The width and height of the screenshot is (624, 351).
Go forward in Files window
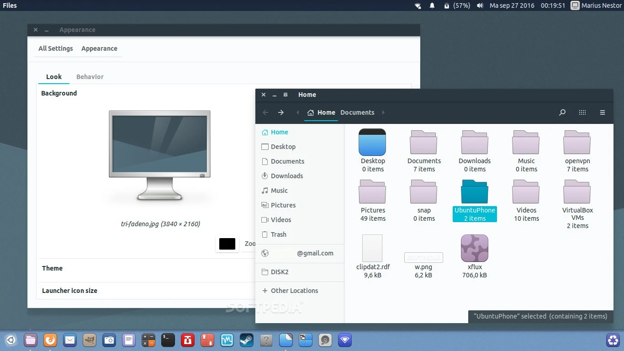coord(281,112)
